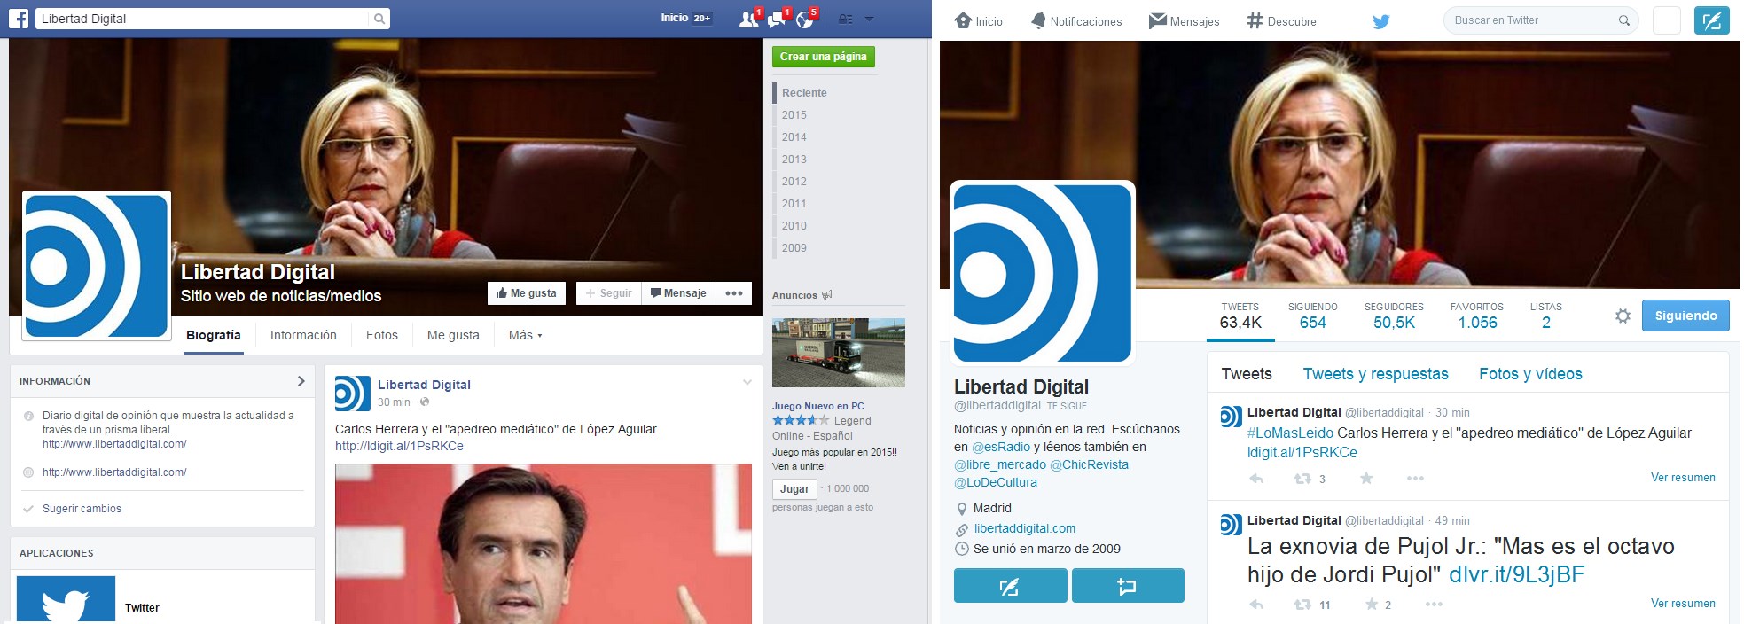Screen dimensions: 1744x624
Task: Click the Facebook logo icon
Action: click(x=19, y=19)
